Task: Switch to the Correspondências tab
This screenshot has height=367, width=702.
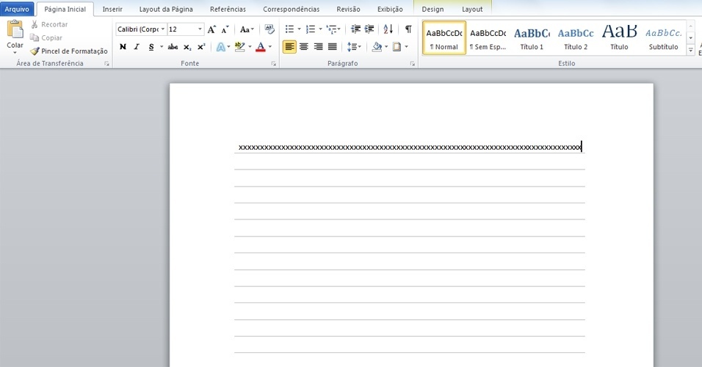Action: click(292, 9)
